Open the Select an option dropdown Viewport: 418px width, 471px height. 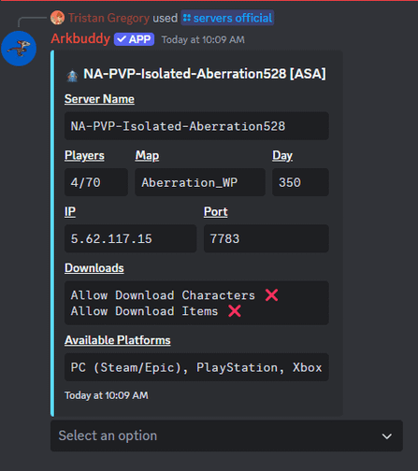tap(226, 435)
